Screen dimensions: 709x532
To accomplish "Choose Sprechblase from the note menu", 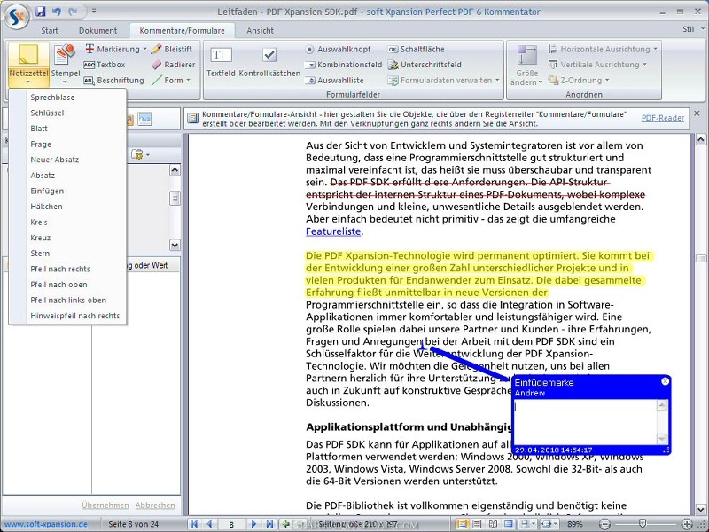I will (52, 98).
